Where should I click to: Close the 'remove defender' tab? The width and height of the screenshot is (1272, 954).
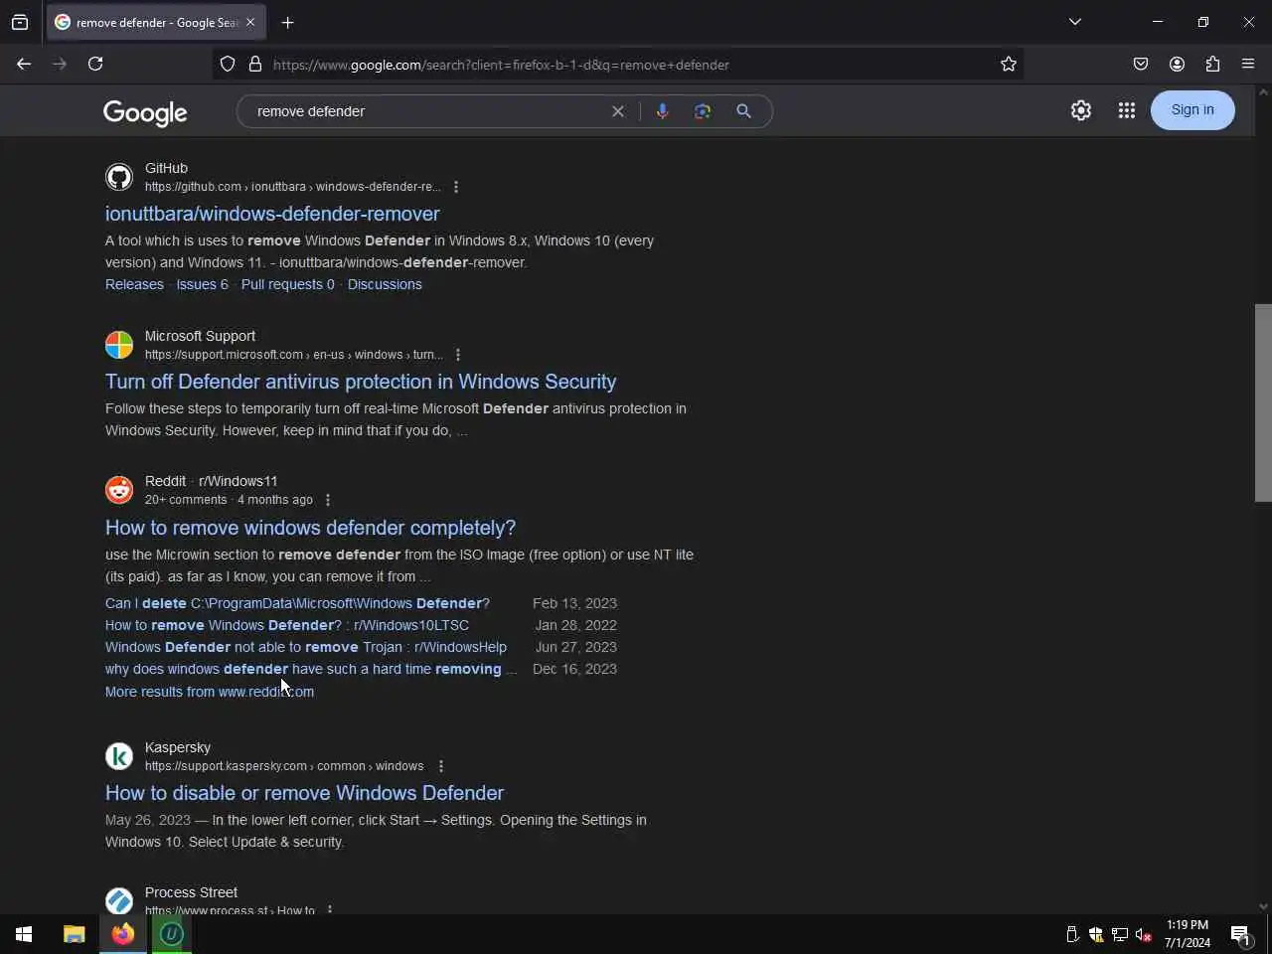250,22
